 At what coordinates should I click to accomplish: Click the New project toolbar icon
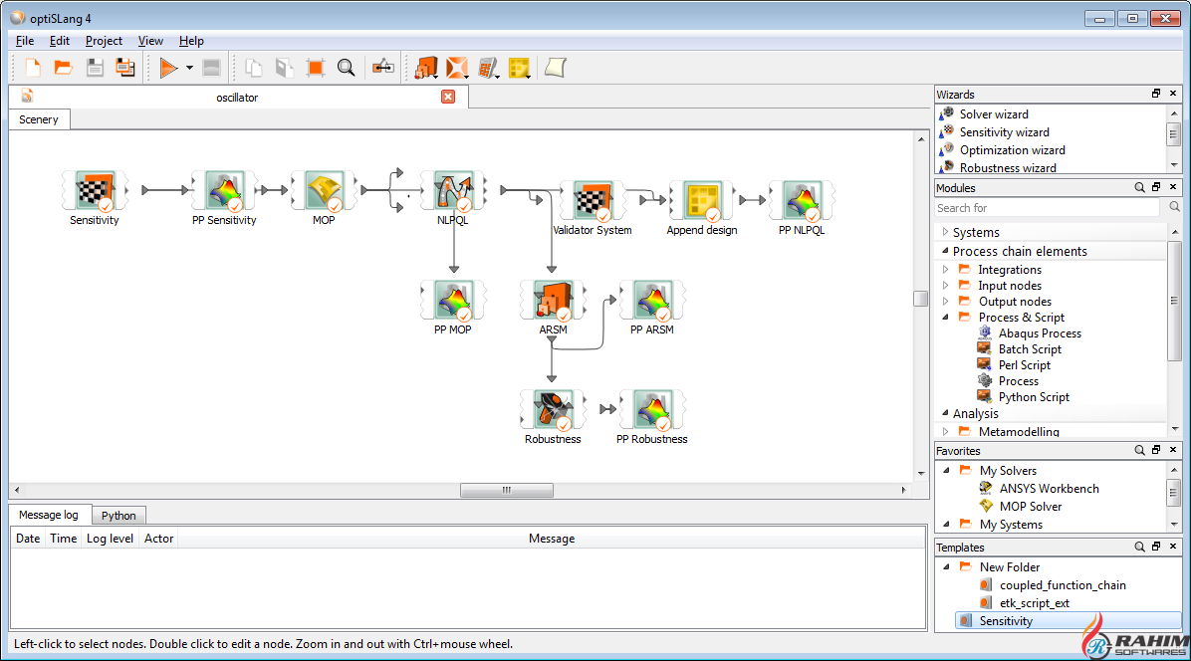tap(33, 68)
